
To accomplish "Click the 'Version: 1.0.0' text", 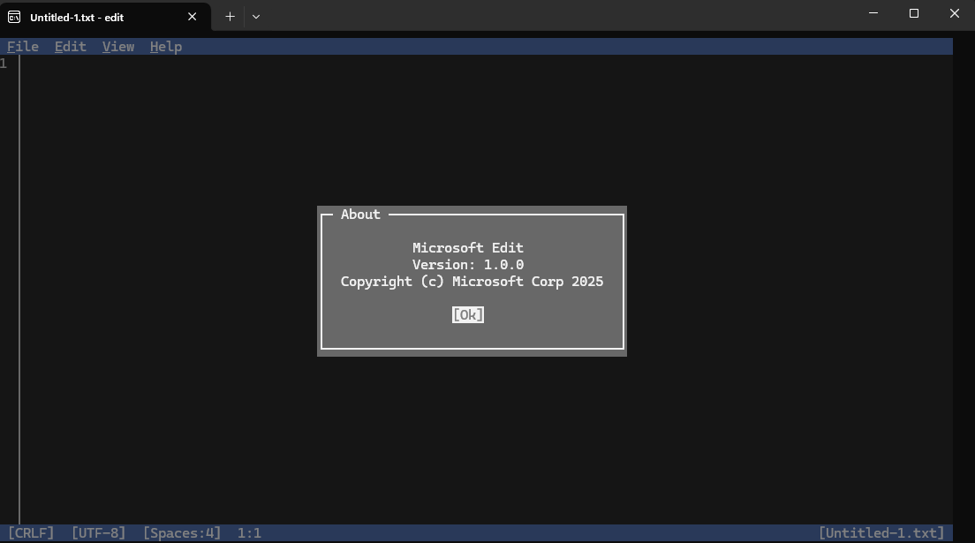I will pyautogui.click(x=467, y=265).
